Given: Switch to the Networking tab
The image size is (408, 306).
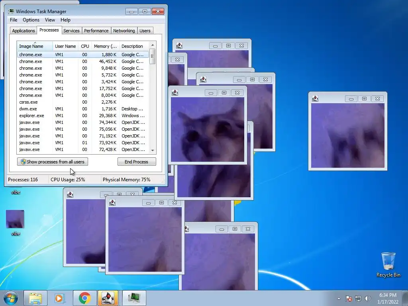Looking at the screenshot, I should click(124, 31).
